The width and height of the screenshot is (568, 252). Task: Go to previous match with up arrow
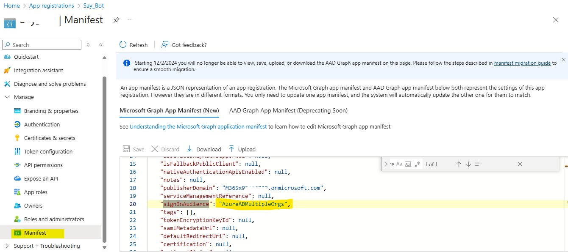[x=459, y=164]
